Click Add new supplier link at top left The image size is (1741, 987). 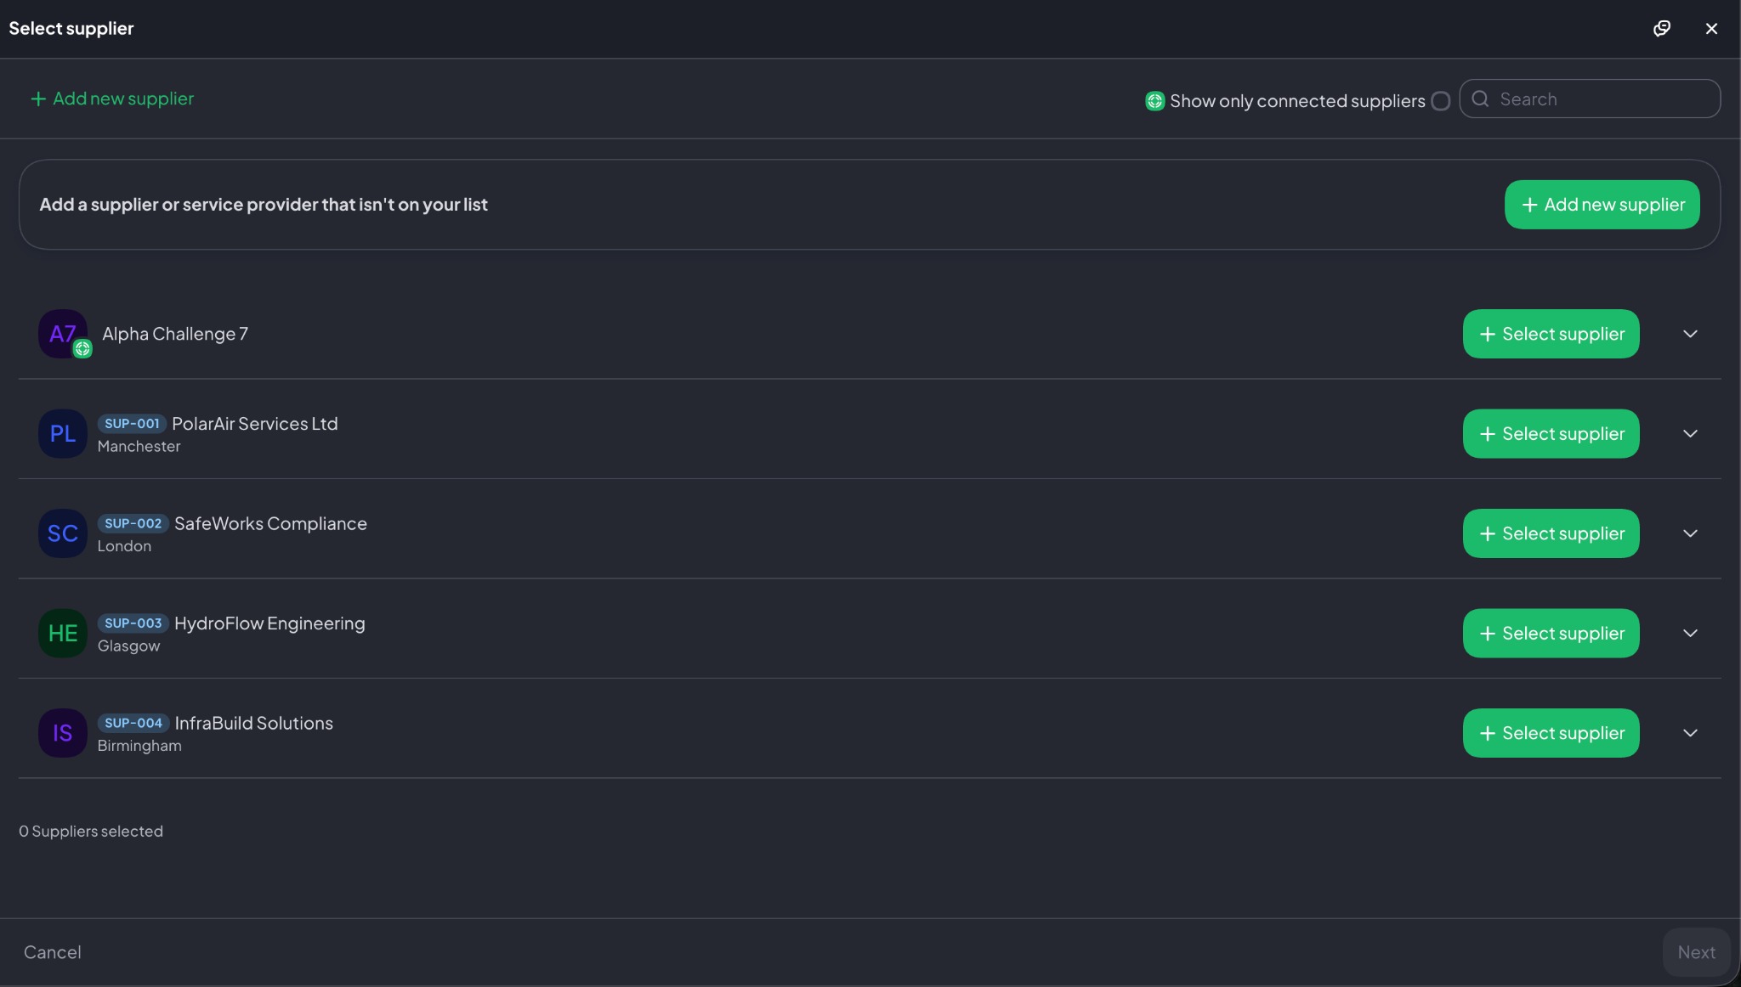(x=112, y=99)
